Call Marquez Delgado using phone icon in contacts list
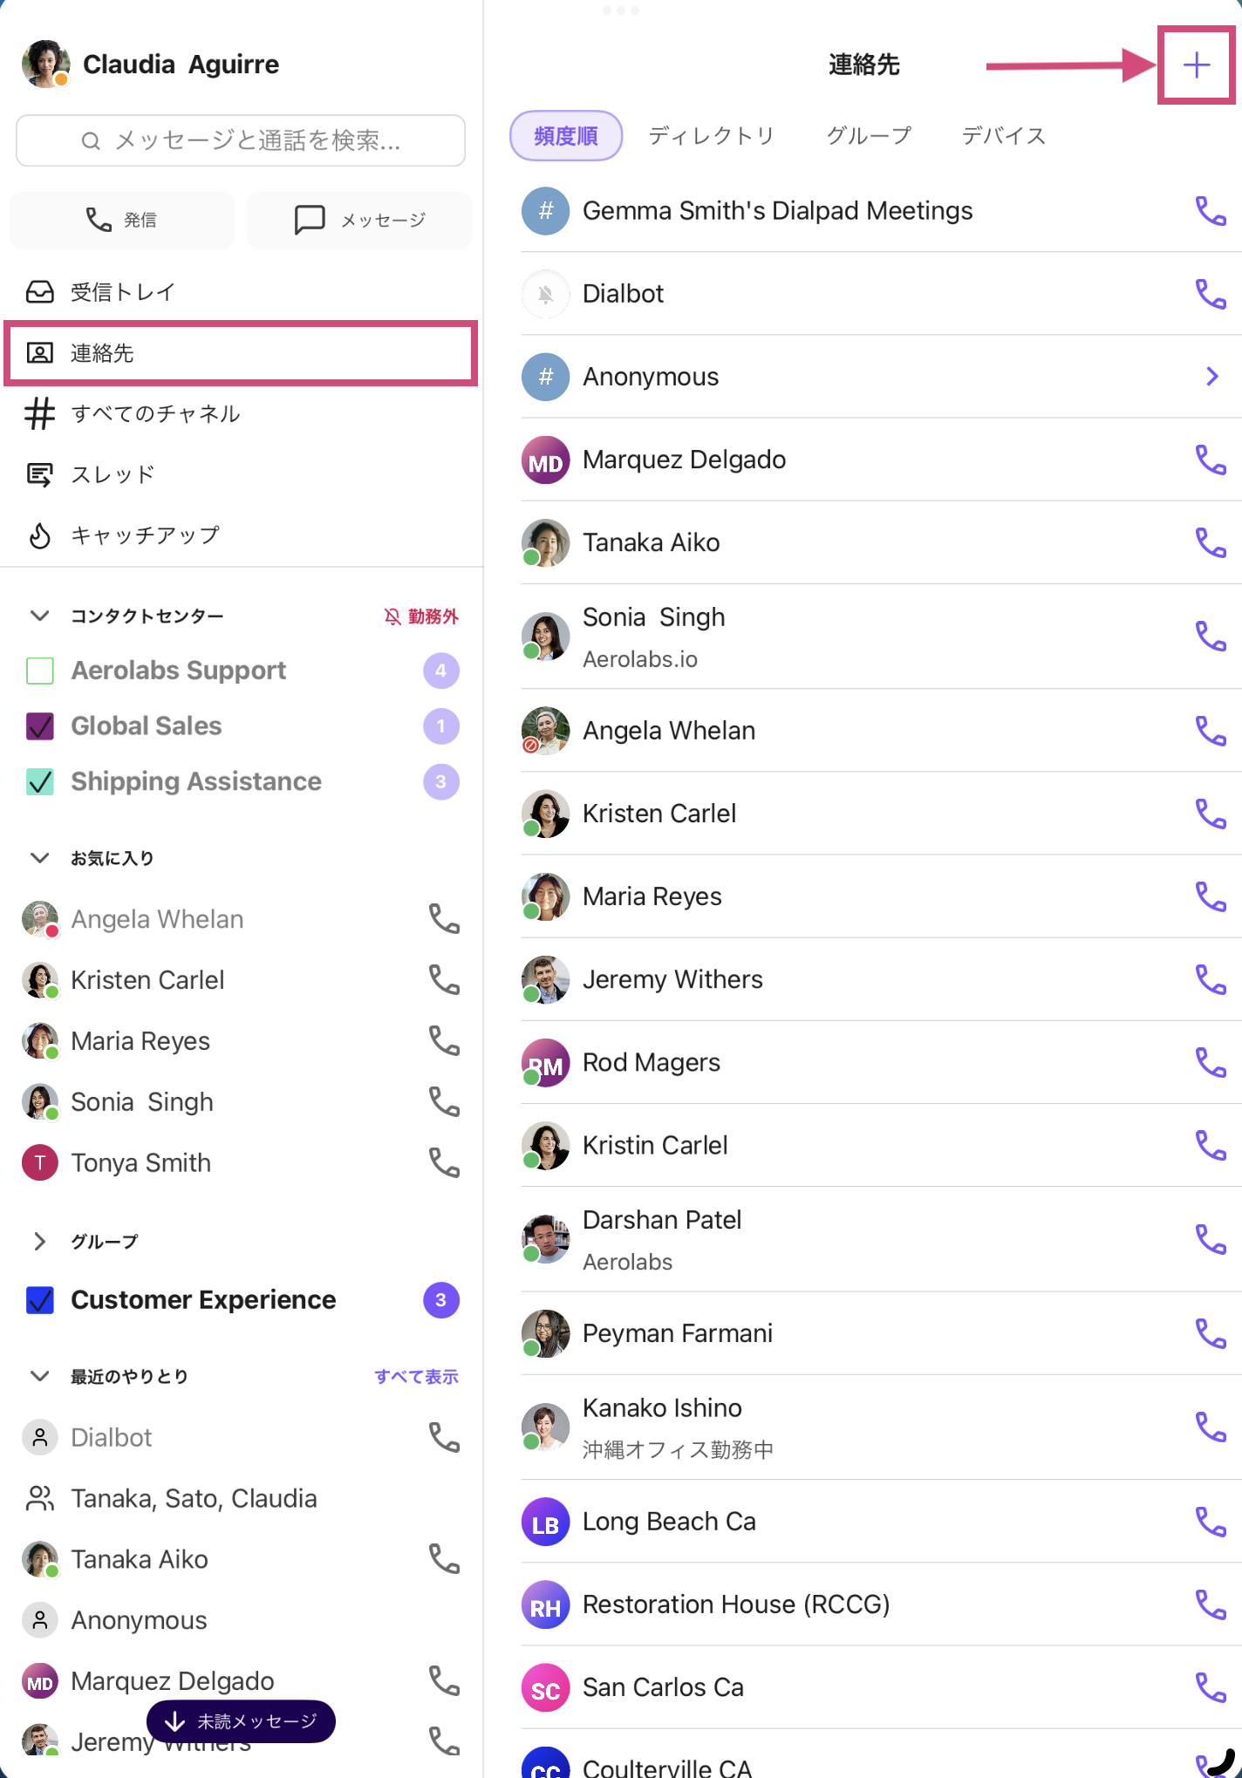 1211,460
